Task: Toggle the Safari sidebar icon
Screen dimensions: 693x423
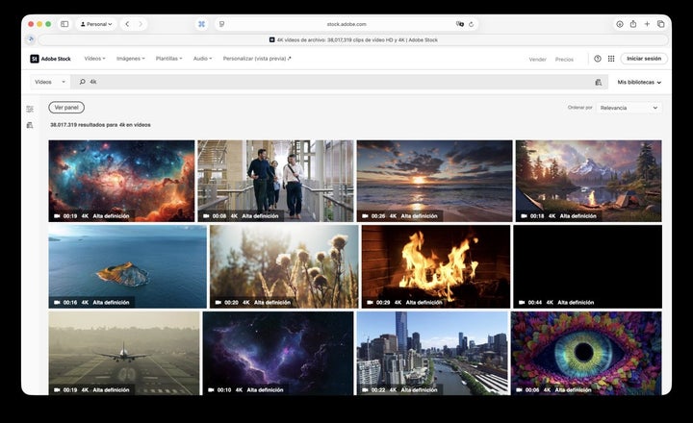Action: pos(64,24)
